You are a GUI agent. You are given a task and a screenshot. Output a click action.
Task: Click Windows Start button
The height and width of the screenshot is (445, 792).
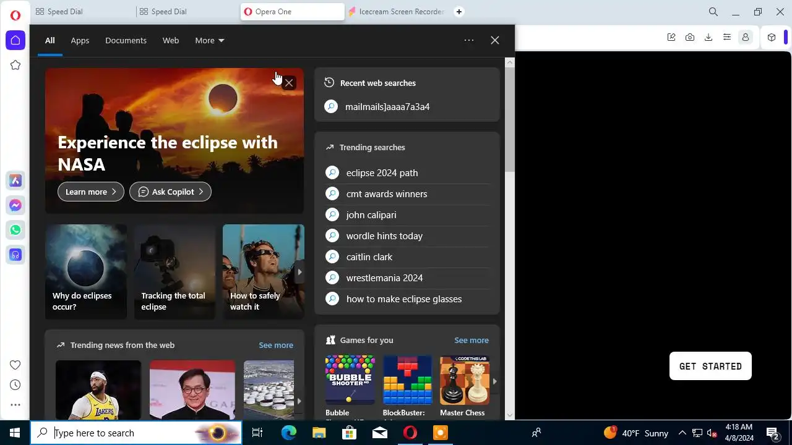tap(15, 433)
